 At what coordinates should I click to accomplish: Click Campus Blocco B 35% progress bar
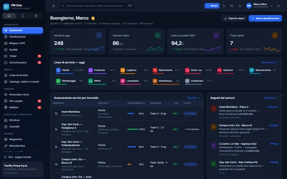pos(132,164)
